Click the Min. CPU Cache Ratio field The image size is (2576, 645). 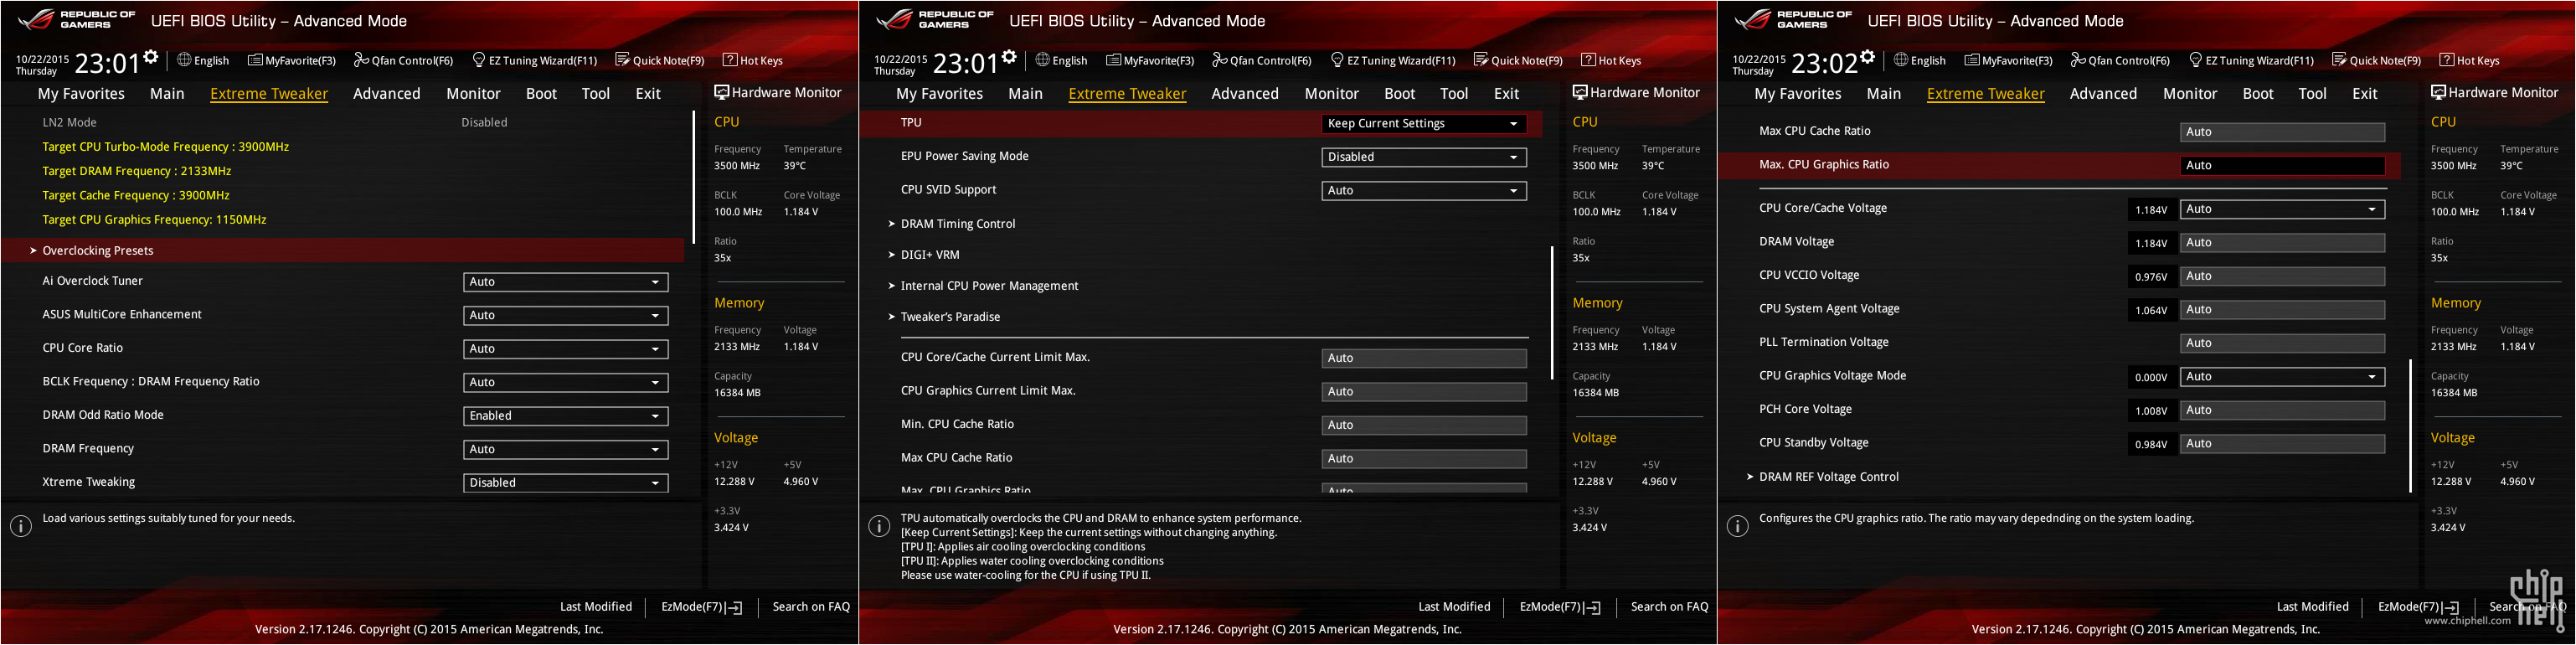[x=1424, y=425]
